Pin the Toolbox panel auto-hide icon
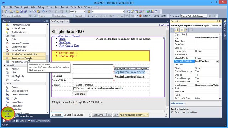 (x=44, y=21)
